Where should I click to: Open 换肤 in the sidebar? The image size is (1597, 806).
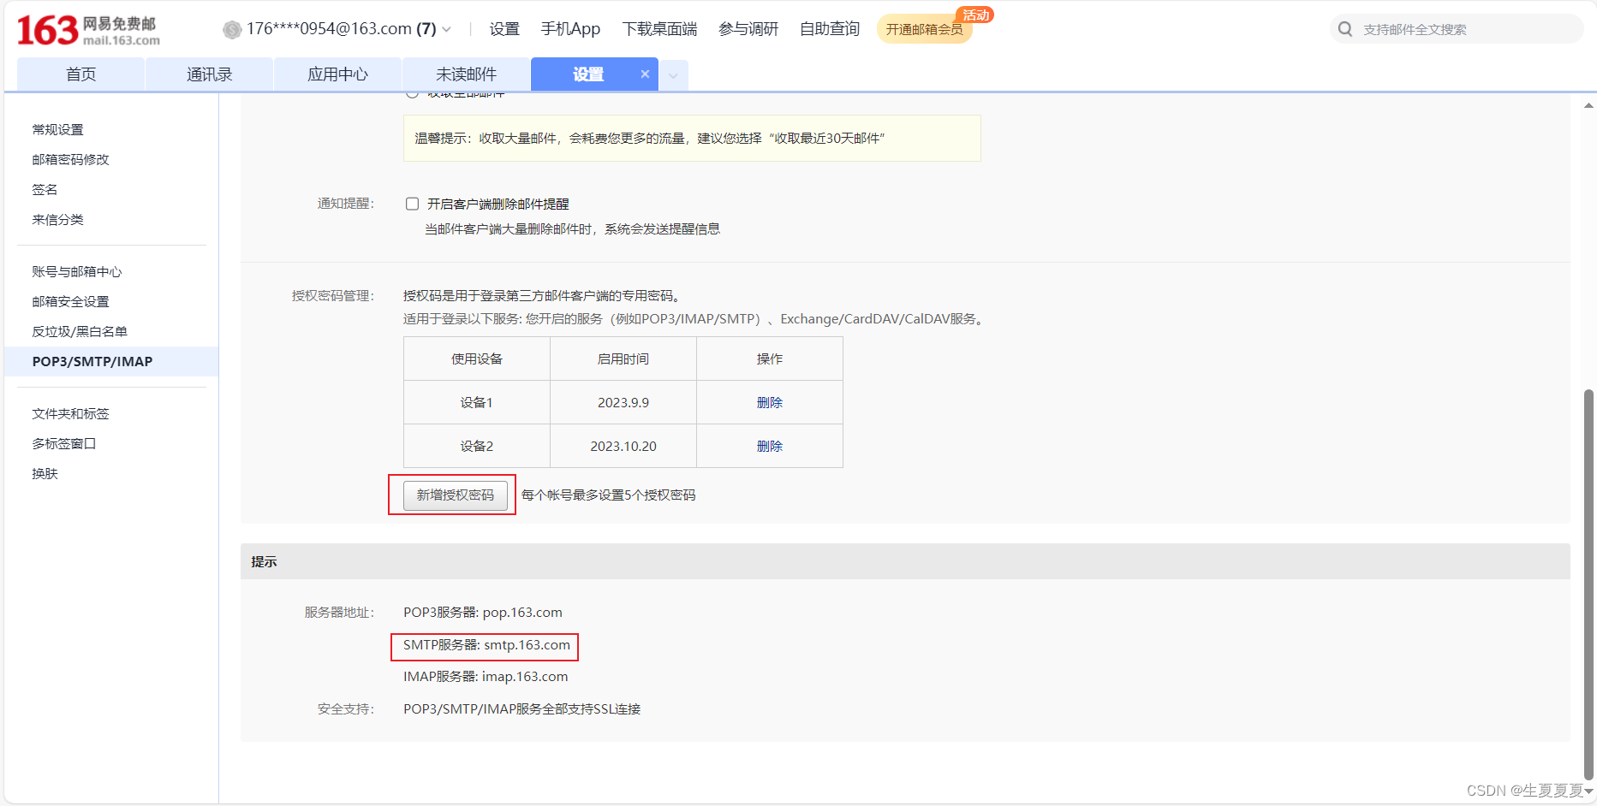[x=45, y=473]
